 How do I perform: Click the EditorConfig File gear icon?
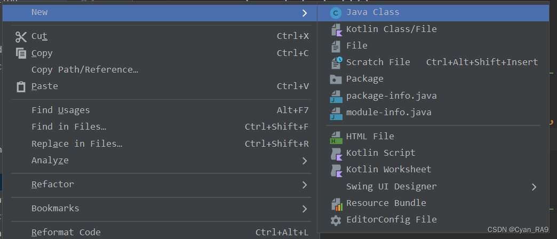click(336, 220)
